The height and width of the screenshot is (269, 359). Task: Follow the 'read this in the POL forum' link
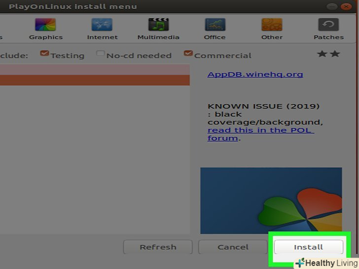click(260, 134)
